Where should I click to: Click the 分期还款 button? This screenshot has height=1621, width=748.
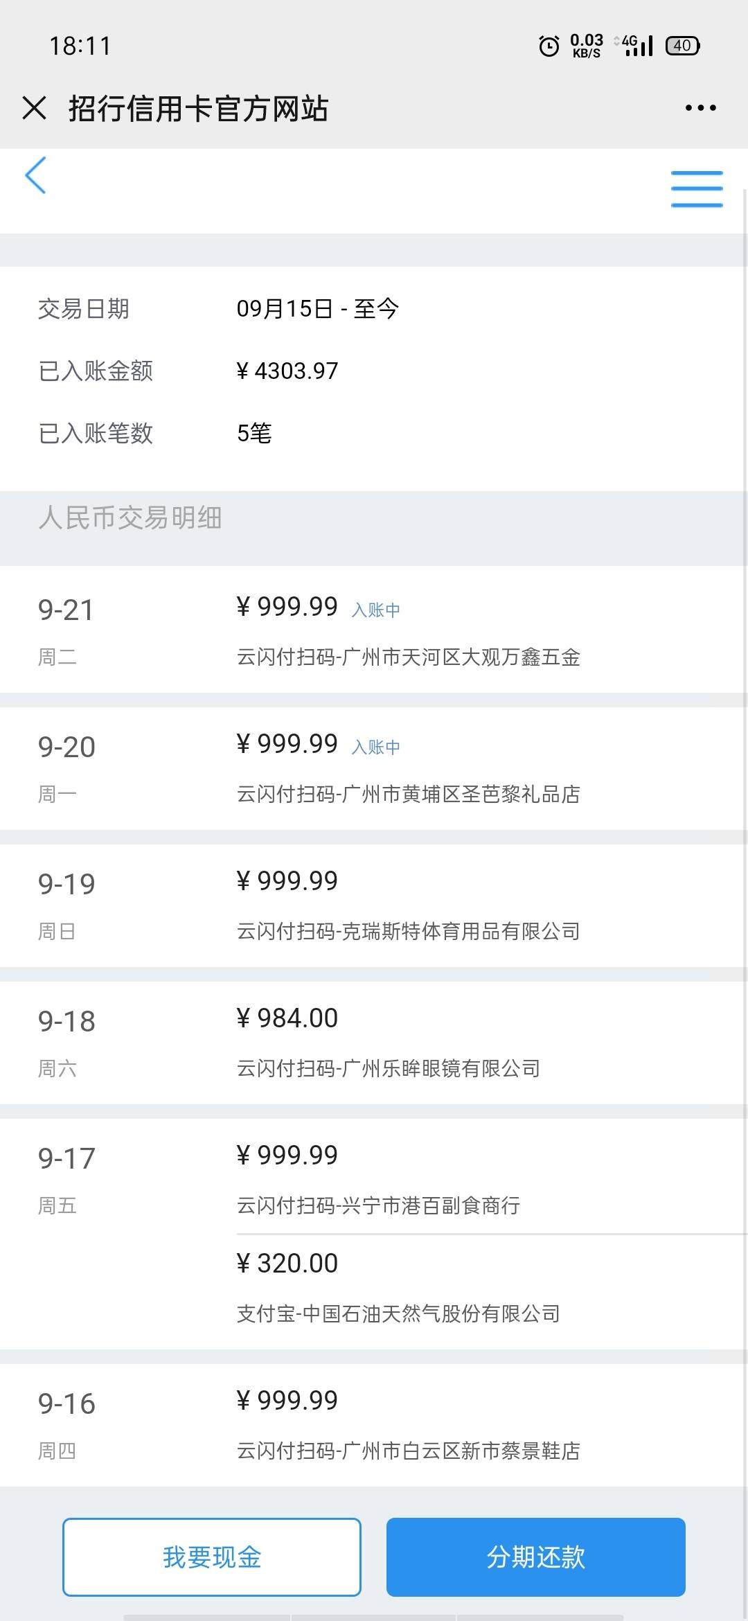(x=536, y=1557)
